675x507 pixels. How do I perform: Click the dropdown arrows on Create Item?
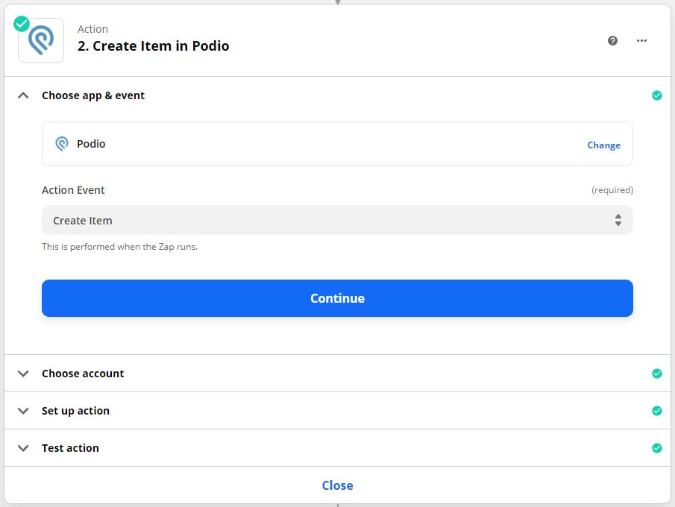(618, 220)
